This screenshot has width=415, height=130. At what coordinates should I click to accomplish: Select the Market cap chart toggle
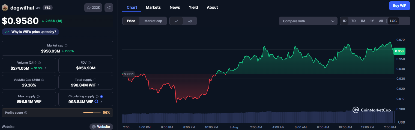tap(153, 21)
